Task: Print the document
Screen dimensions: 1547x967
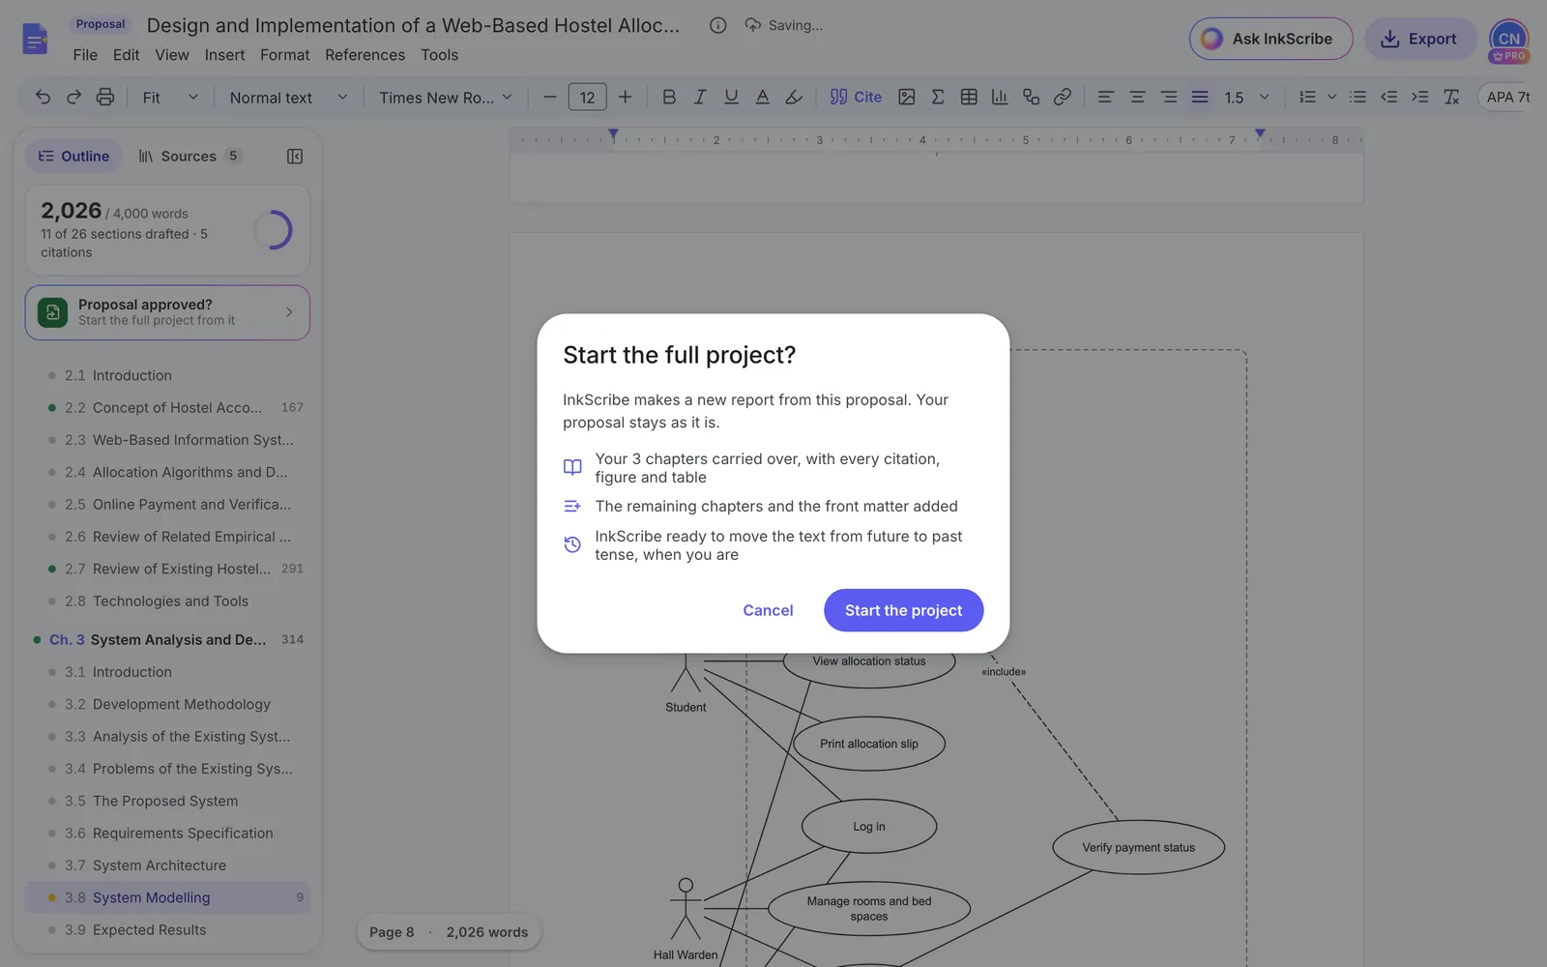Action: 105,97
